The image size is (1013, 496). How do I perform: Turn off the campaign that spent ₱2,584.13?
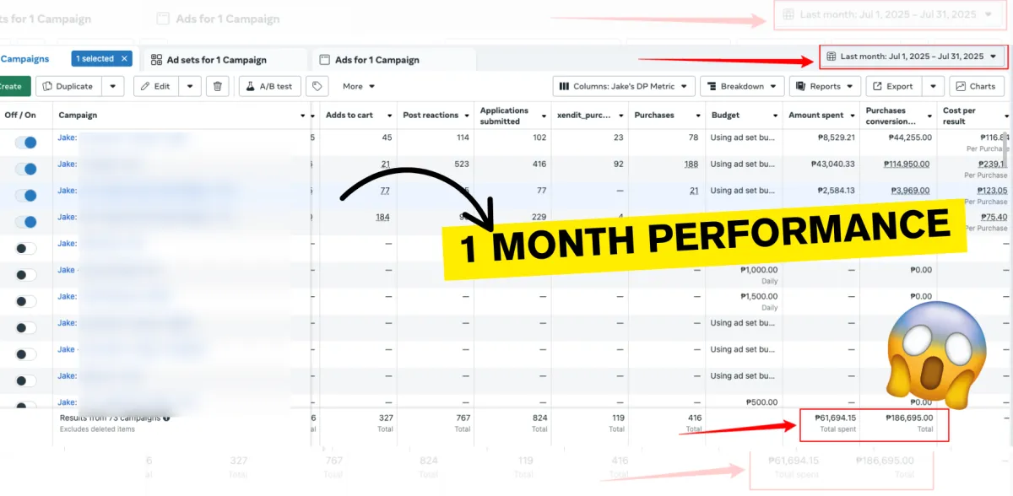point(26,196)
